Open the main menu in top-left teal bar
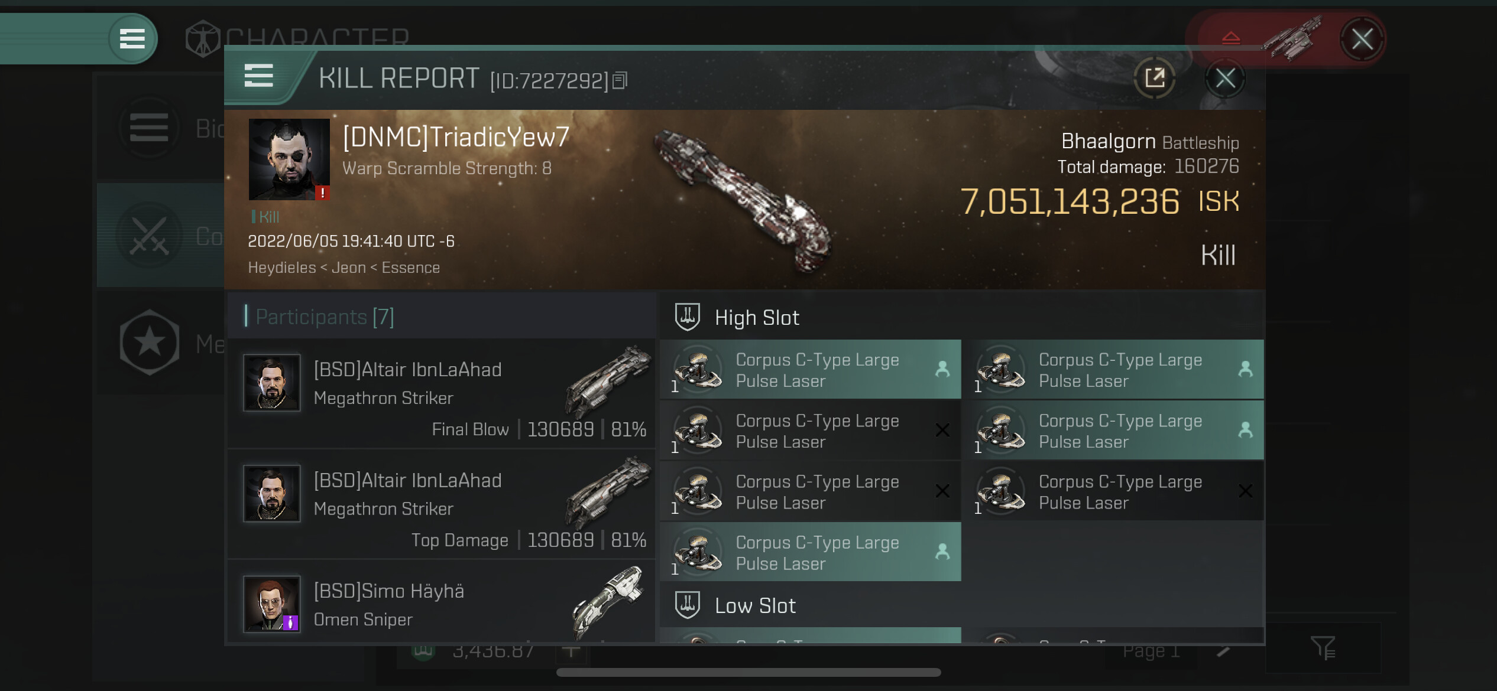The height and width of the screenshot is (691, 1497). click(x=132, y=39)
